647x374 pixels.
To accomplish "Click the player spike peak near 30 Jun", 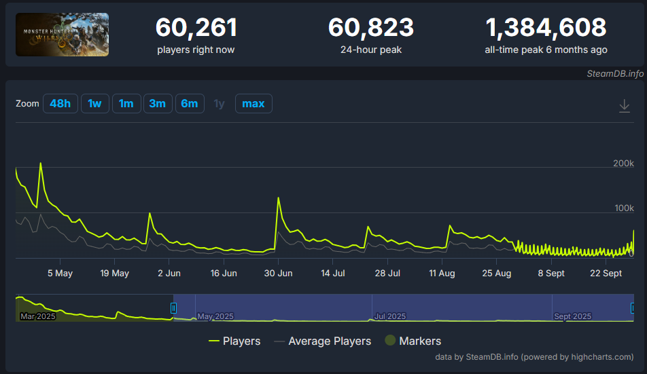I will click(279, 198).
